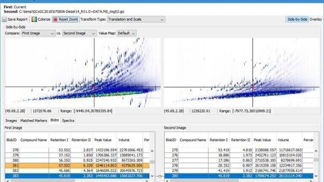Click Second Image table scroll down arrow
Screen dimensions: 324x182
click(x=316, y=176)
